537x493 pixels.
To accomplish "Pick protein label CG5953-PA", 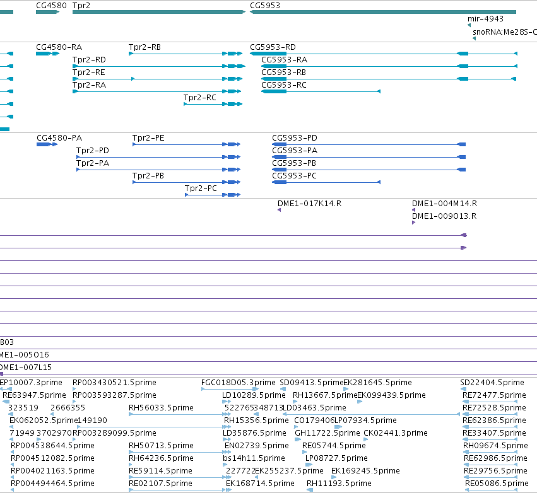I will pyautogui.click(x=295, y=151).
